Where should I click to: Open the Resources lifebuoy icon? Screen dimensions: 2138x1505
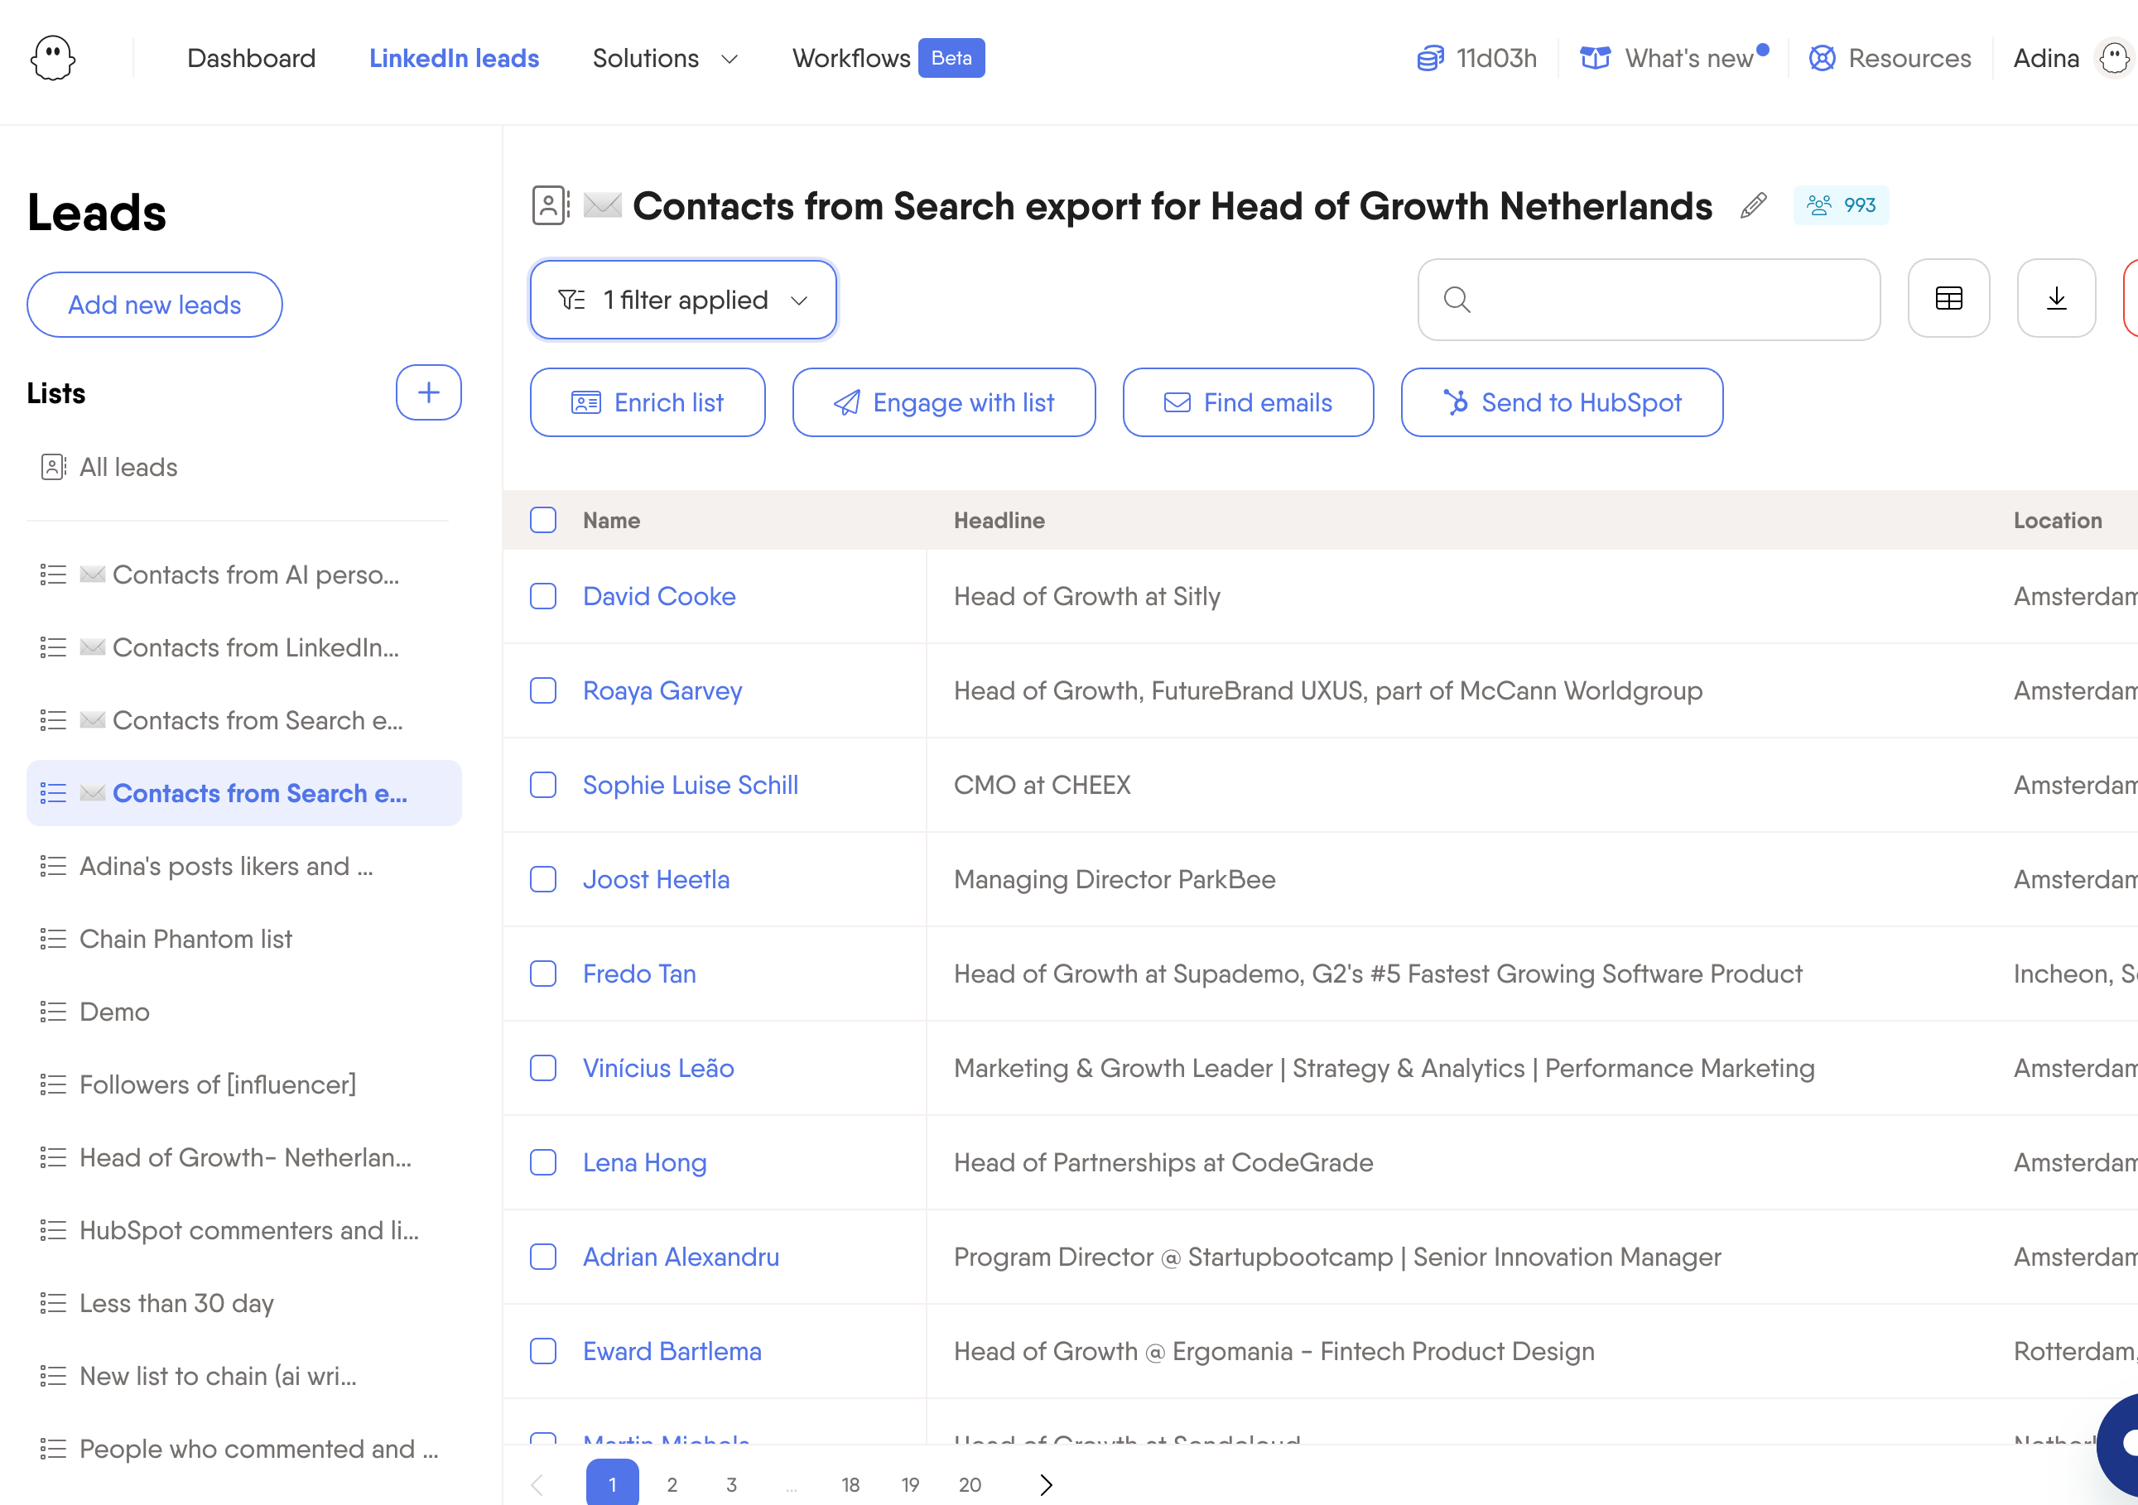click(1822, 58)
